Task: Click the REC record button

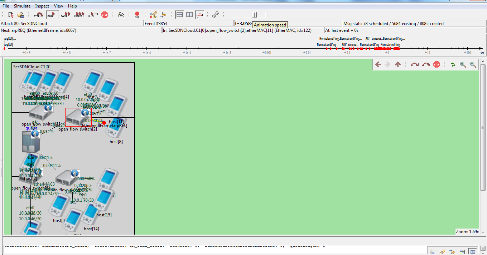Action: coord(137,15)
